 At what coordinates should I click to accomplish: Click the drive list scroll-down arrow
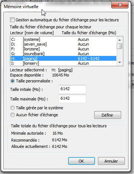120,63
